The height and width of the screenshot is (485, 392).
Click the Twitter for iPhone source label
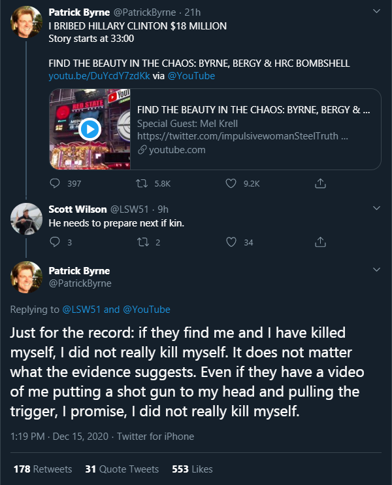pos(155,437)
